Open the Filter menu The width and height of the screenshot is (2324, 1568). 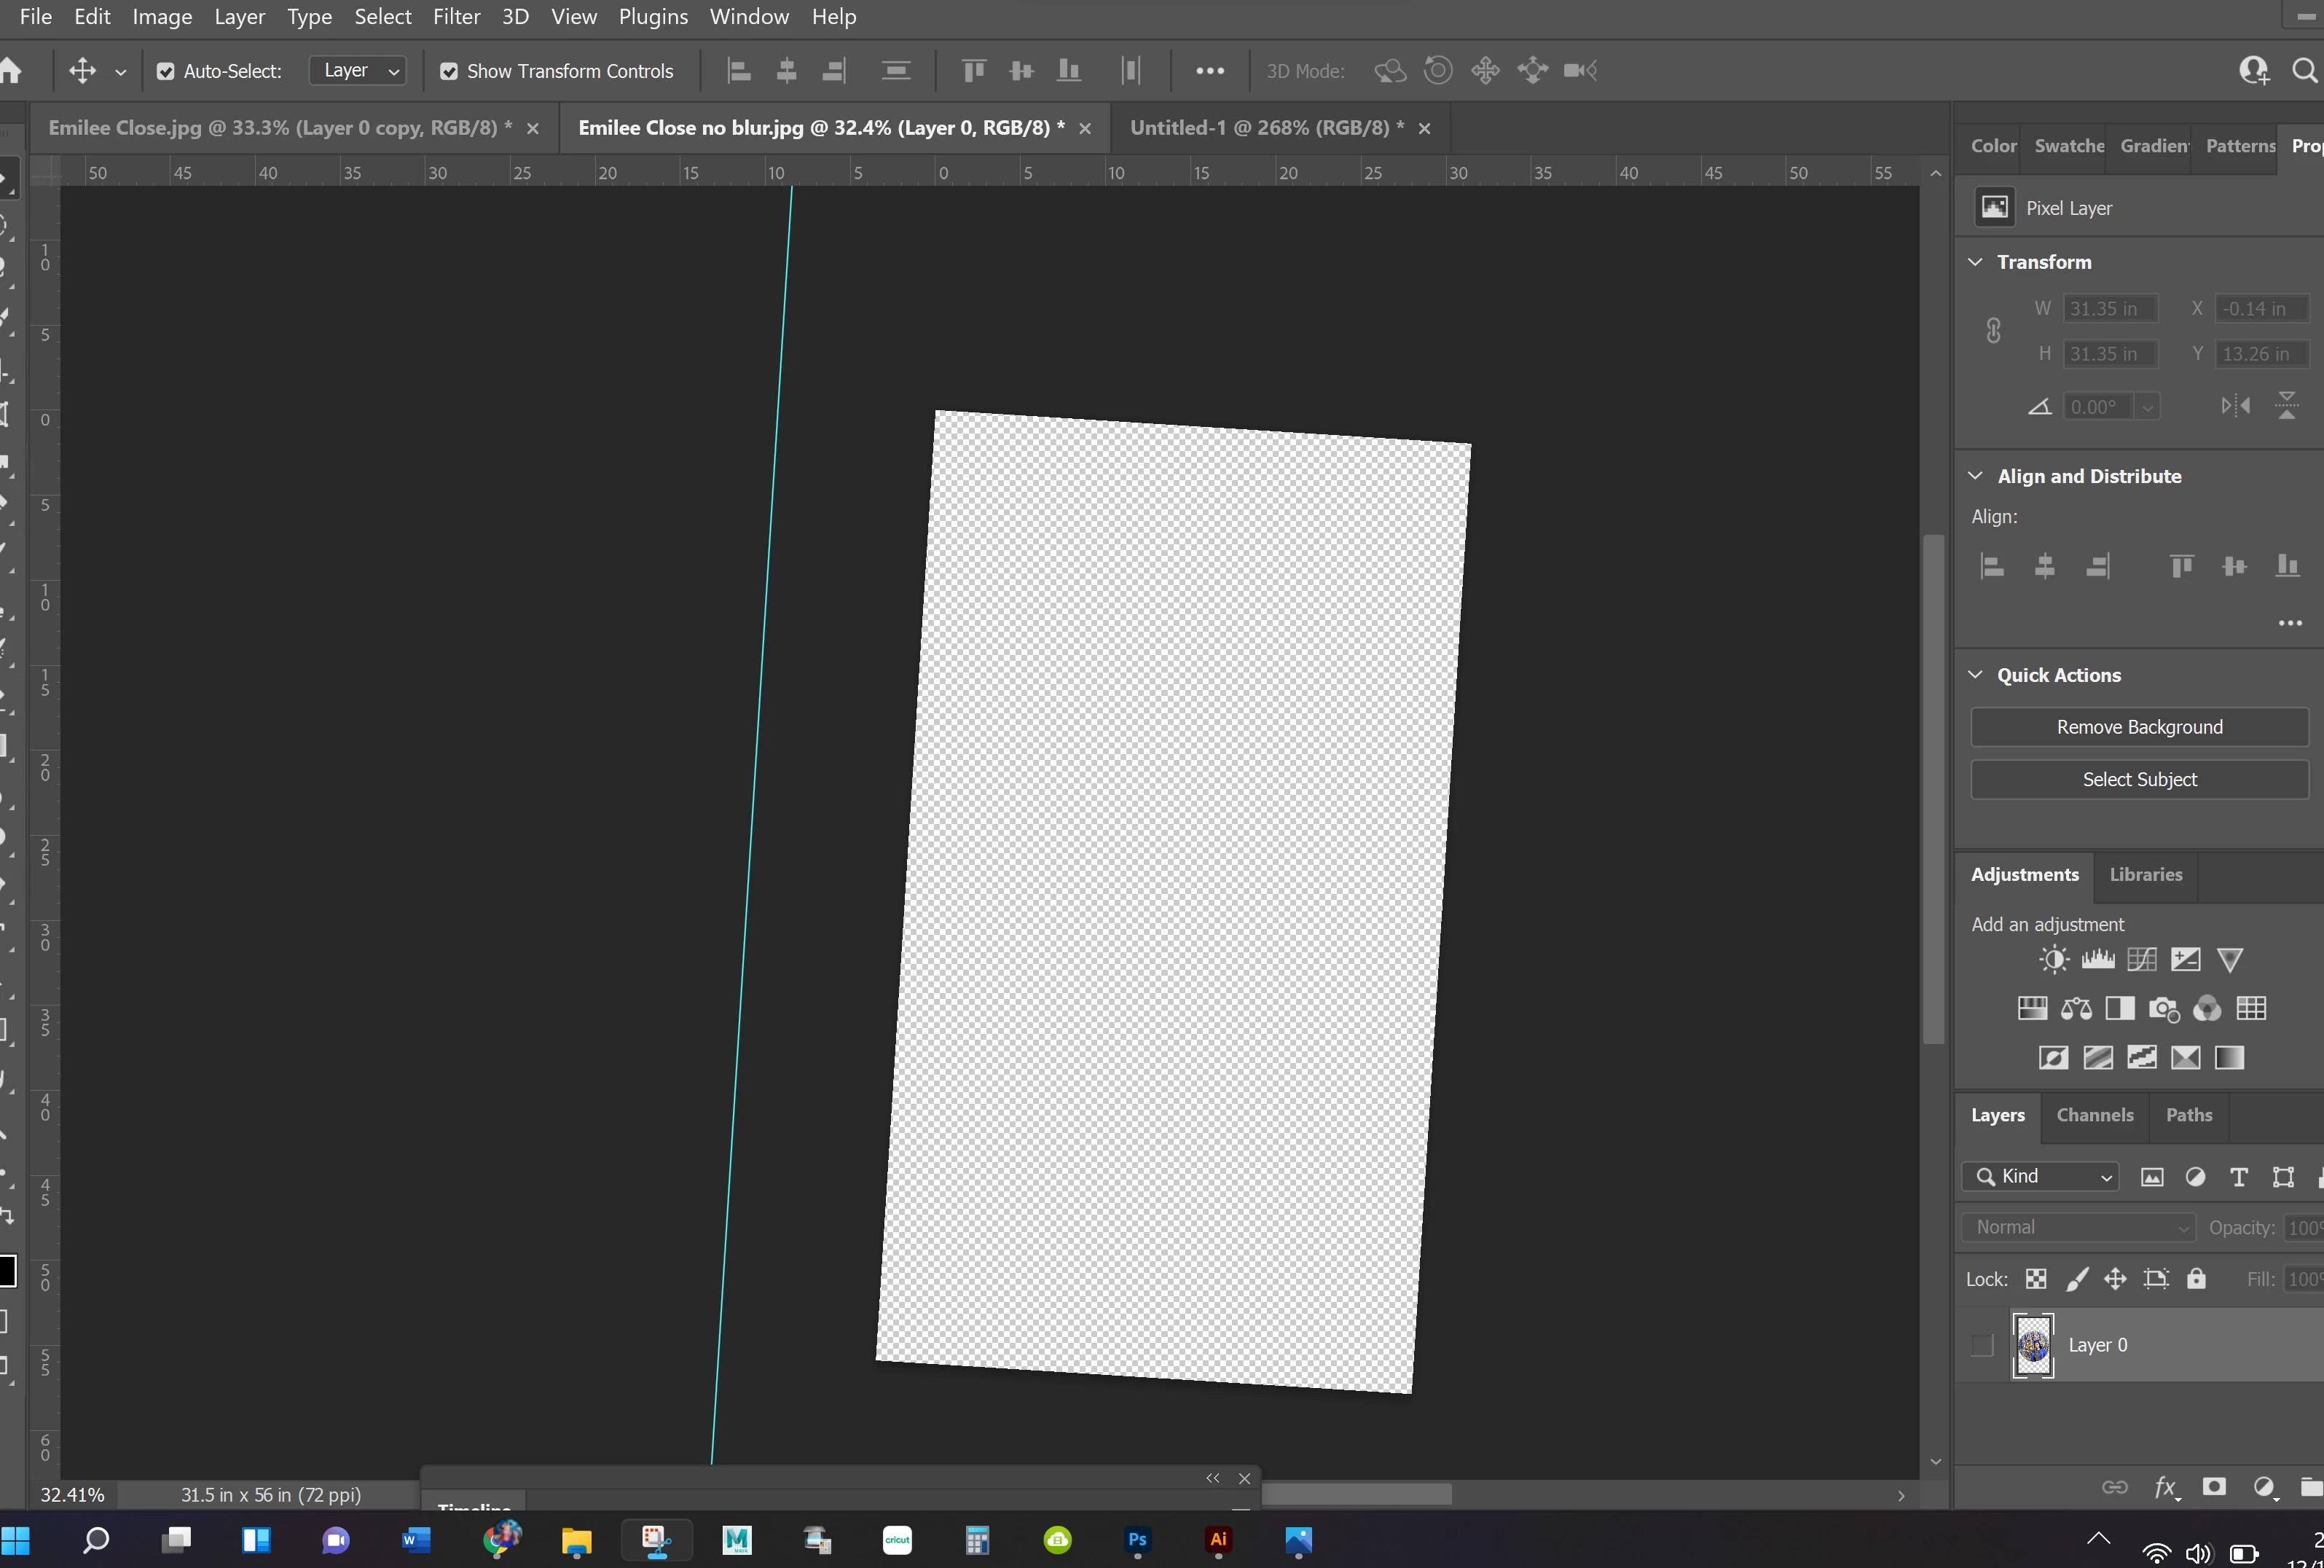click(x=456, y=17)
